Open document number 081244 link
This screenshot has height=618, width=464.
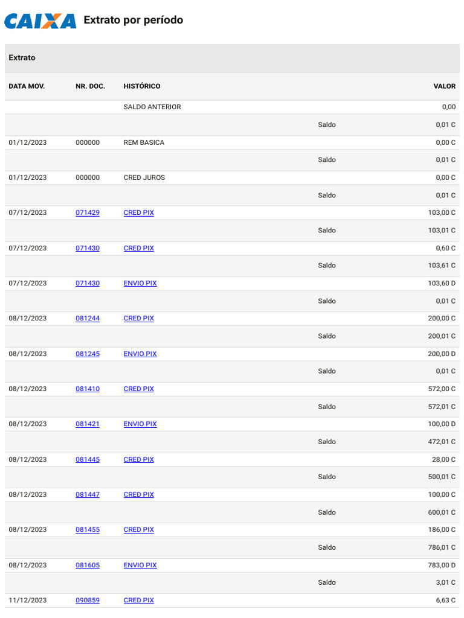point(88,319)
